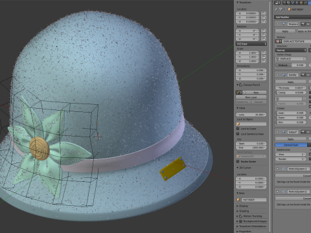The image size is (311, 233).
Task: Open the Grease Pencil data browse icon
Action: (x=239, y=93)
